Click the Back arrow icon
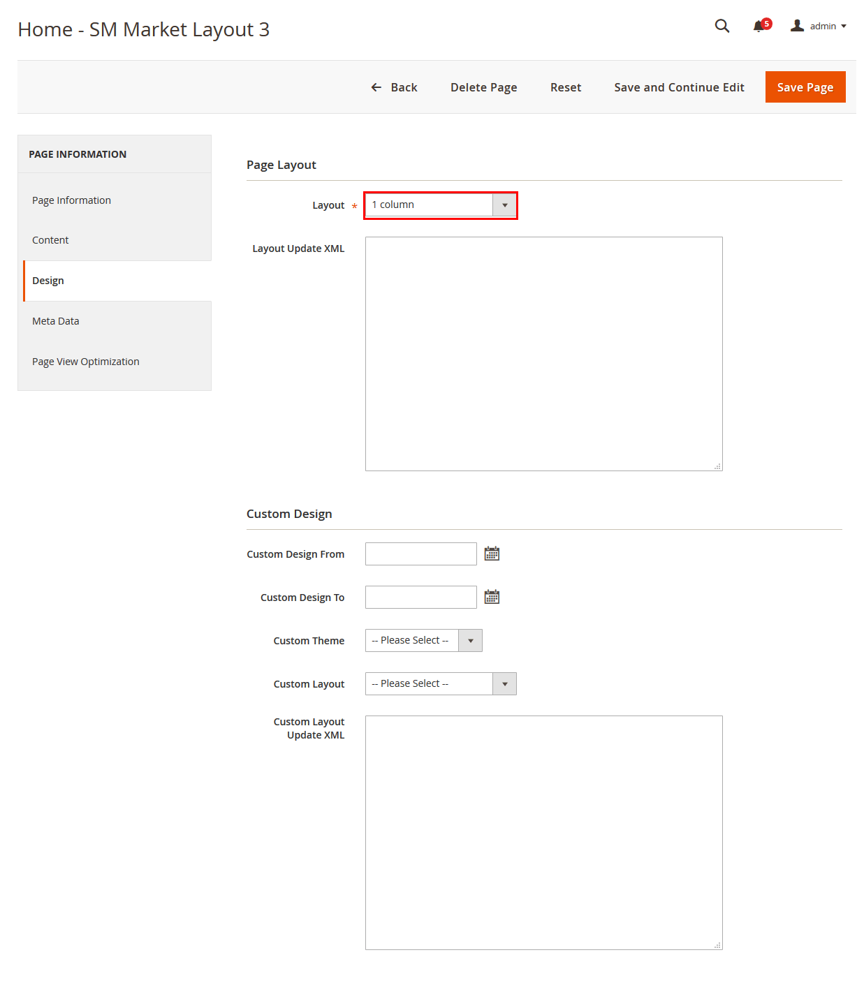857x1008 pixels. point(376,87)
